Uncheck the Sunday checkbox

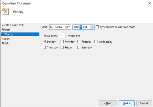point(44,42)
